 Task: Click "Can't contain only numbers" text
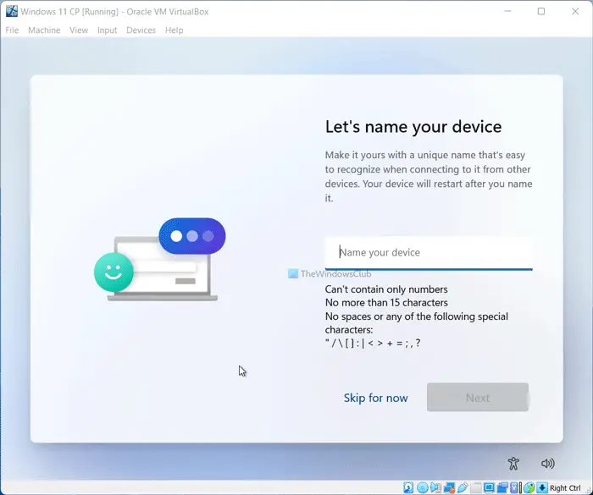click(386, 289)
